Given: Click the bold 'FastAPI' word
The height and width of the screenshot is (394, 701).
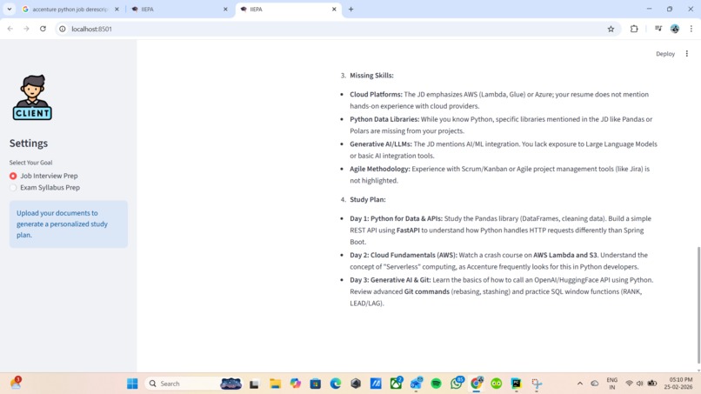Looking at the screenshot, I should coord(408,230).
